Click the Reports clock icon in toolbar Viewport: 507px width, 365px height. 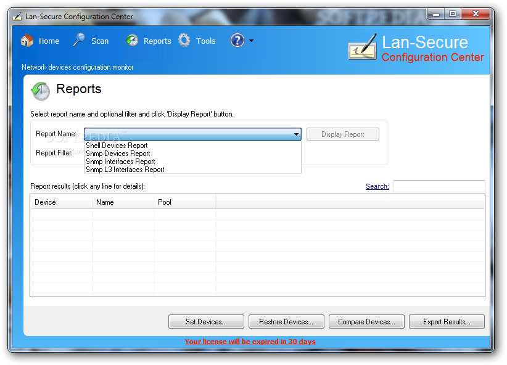click(132, 41)
